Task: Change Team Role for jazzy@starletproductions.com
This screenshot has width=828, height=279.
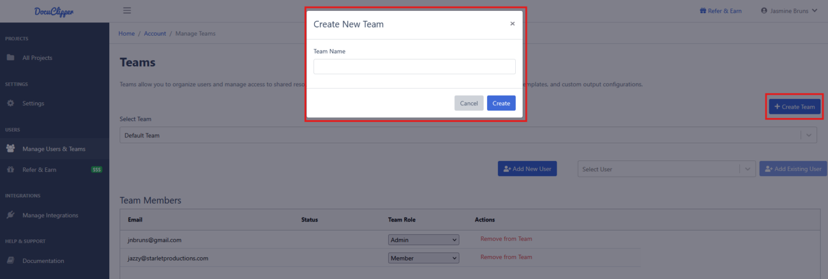Action: [x=424, y=258]
